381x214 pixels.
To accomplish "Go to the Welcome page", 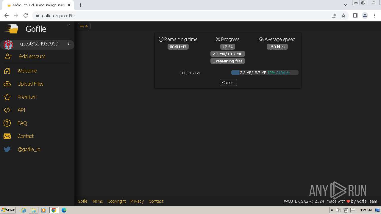I will click(x=27, y=71).
